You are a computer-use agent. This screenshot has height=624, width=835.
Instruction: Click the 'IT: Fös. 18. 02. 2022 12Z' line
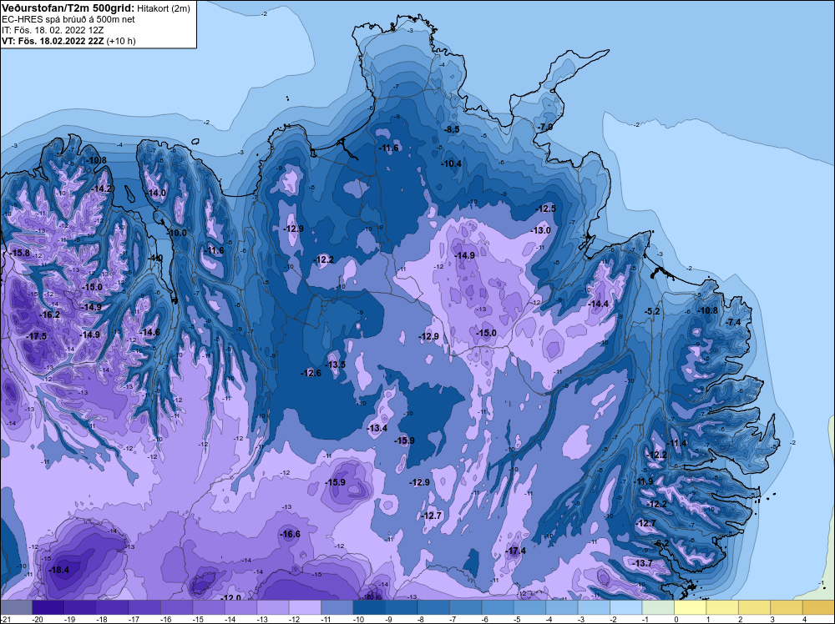tap(53, 30)
